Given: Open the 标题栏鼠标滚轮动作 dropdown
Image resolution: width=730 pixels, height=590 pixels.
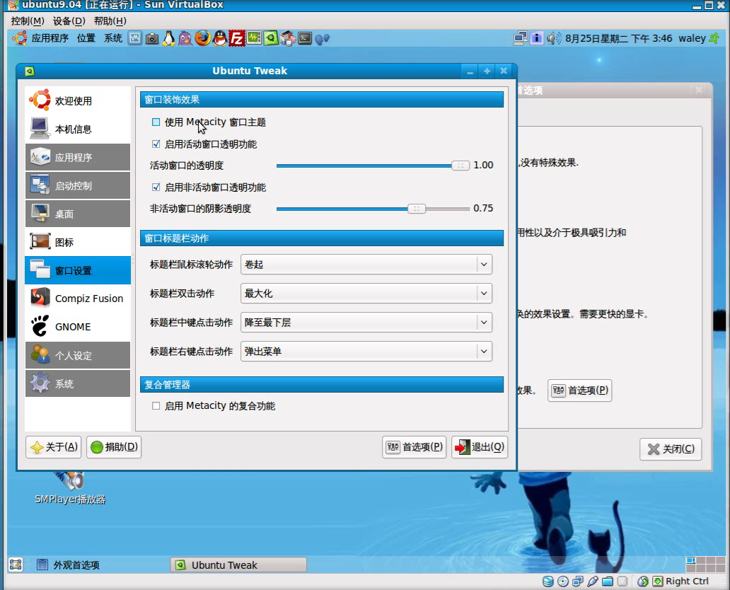Looking at the screenshot, I should (366, 265).
